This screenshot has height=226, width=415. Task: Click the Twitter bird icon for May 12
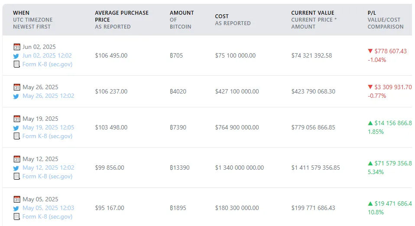click(17, 168)
